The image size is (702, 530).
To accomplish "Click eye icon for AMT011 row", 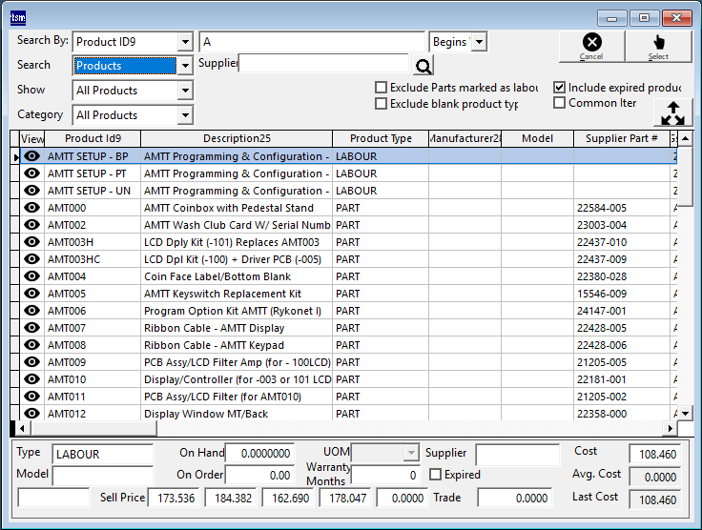I will click(x=31, y=396).
